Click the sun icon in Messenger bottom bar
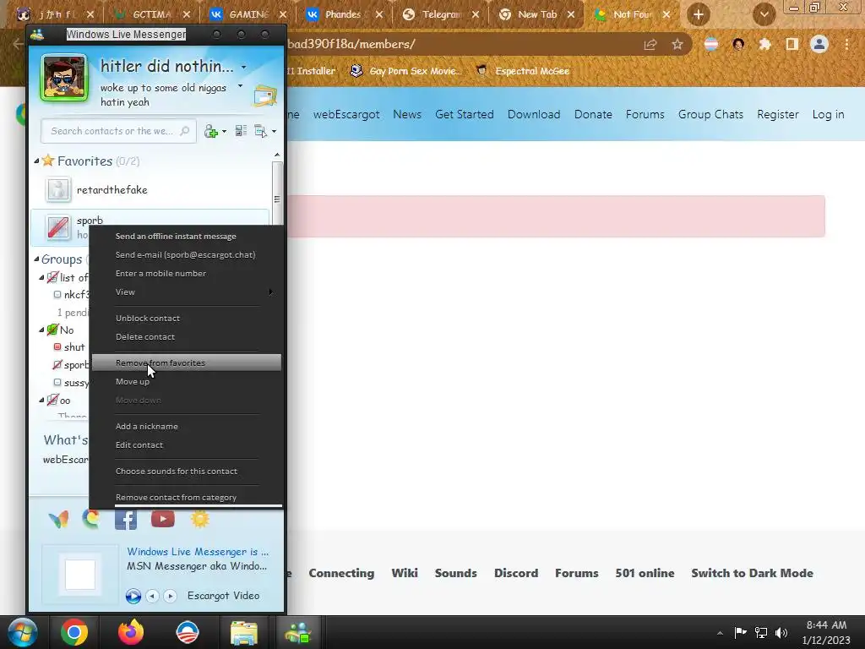865x649 pixels. pos(199,519)
